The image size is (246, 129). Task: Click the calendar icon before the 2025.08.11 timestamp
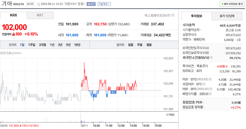click(39, 4)
